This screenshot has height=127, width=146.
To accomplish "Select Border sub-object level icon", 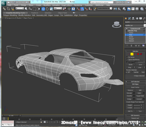I will pos(135,54).
